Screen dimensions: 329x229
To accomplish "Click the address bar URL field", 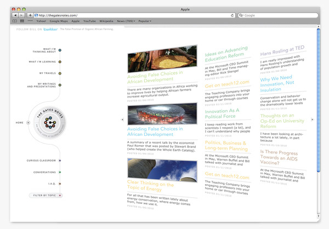I will coord(134,15).
